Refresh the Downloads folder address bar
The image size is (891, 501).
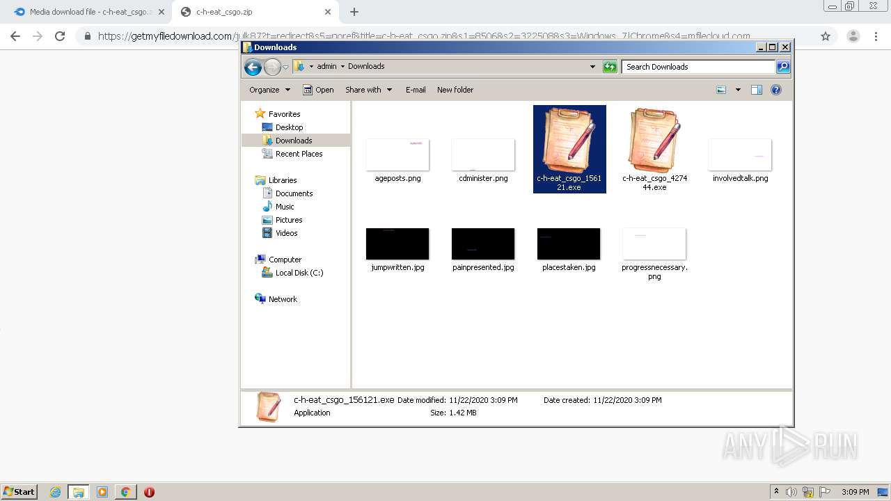[x=610, y=67]
